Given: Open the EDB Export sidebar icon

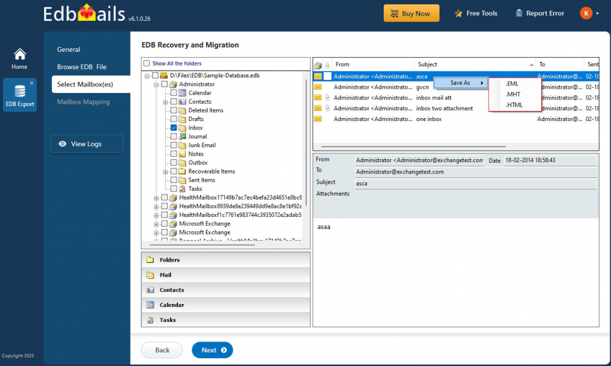Looking at the screenshot, I should (x=20, y=95).
